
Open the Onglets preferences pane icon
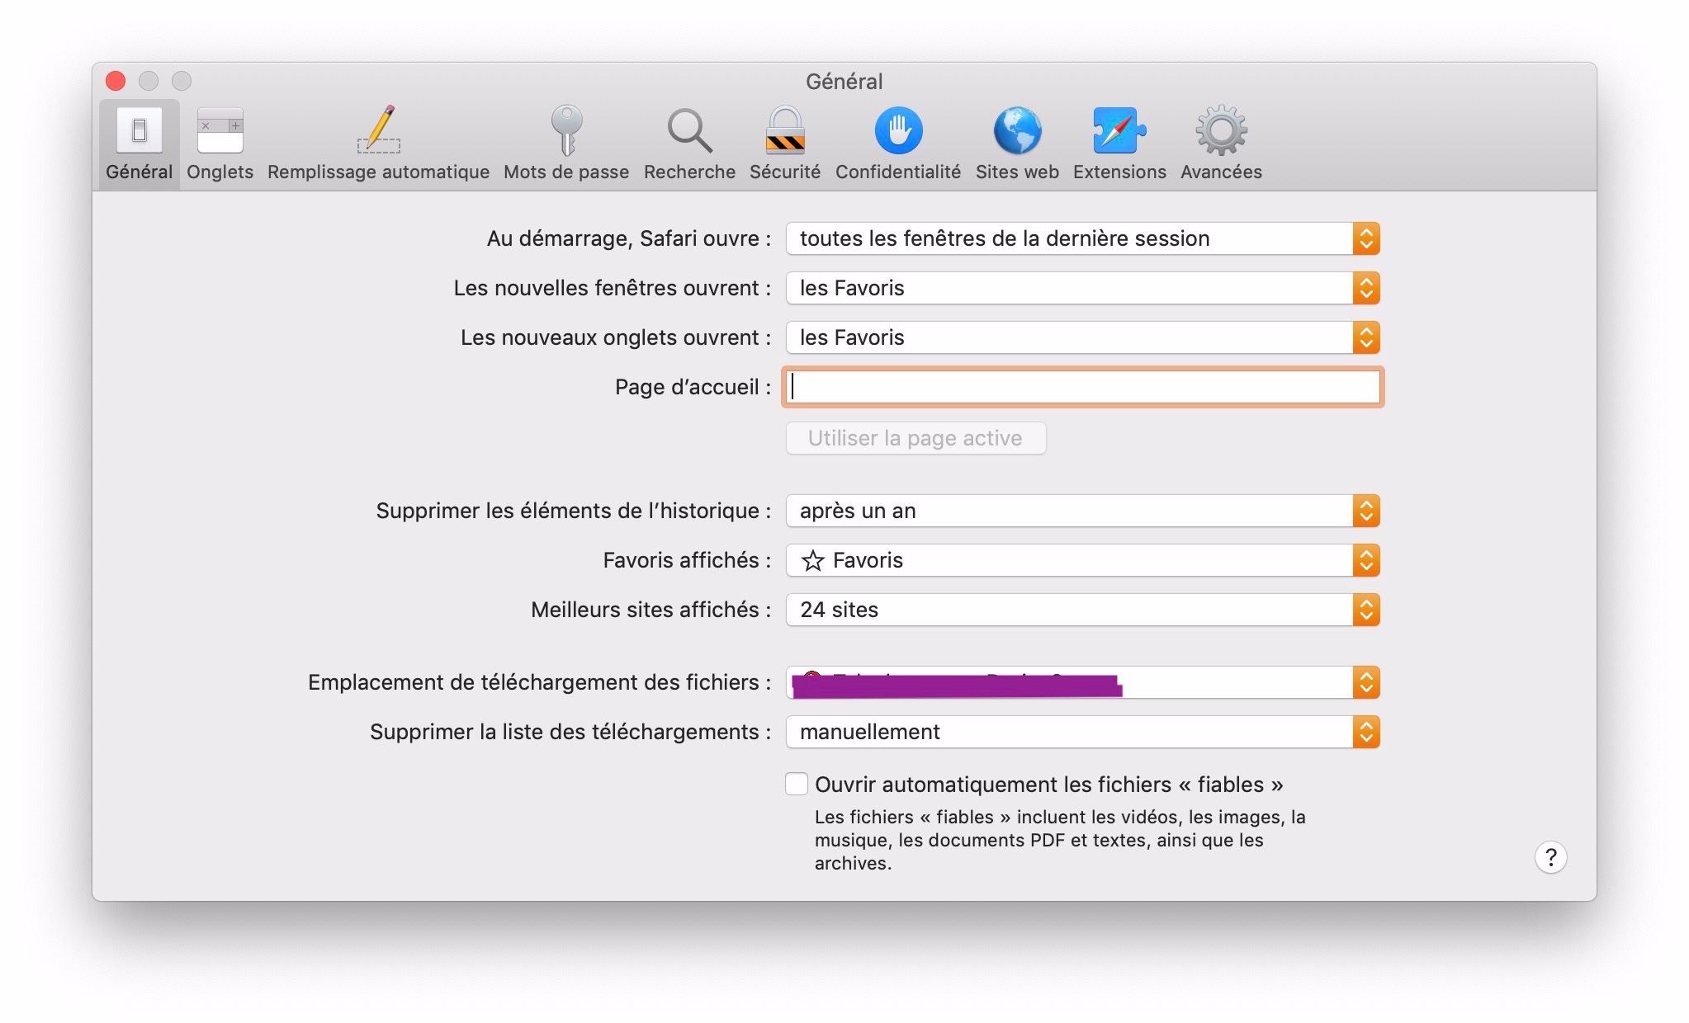(x=220, y=132)
